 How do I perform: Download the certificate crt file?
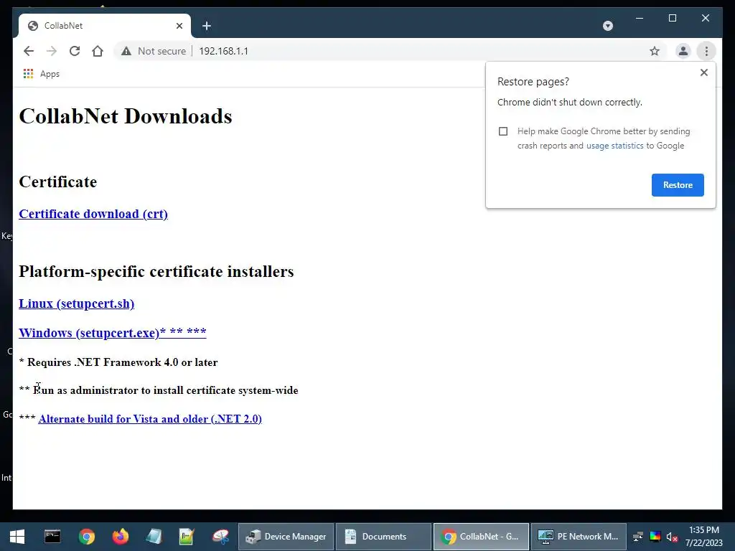pyautogui.click(x=93, y=214)
